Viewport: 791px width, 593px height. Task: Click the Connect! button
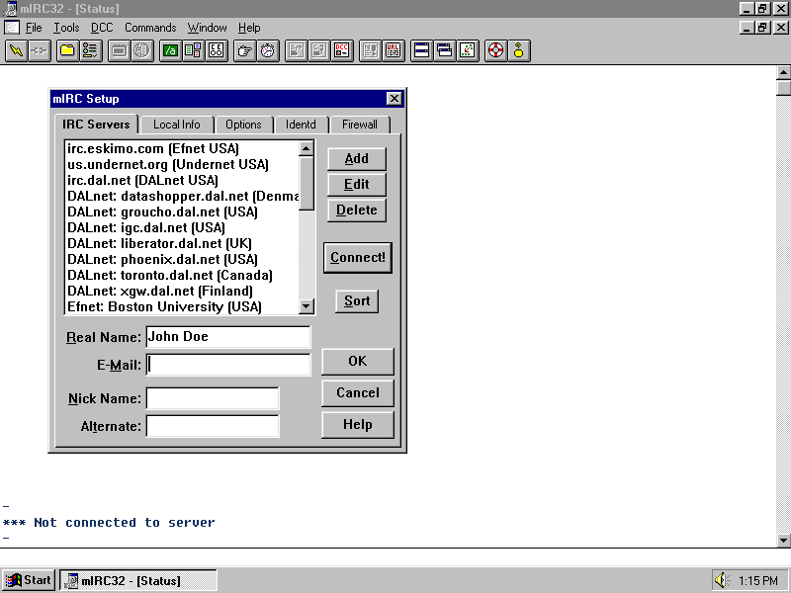(358, 258)
